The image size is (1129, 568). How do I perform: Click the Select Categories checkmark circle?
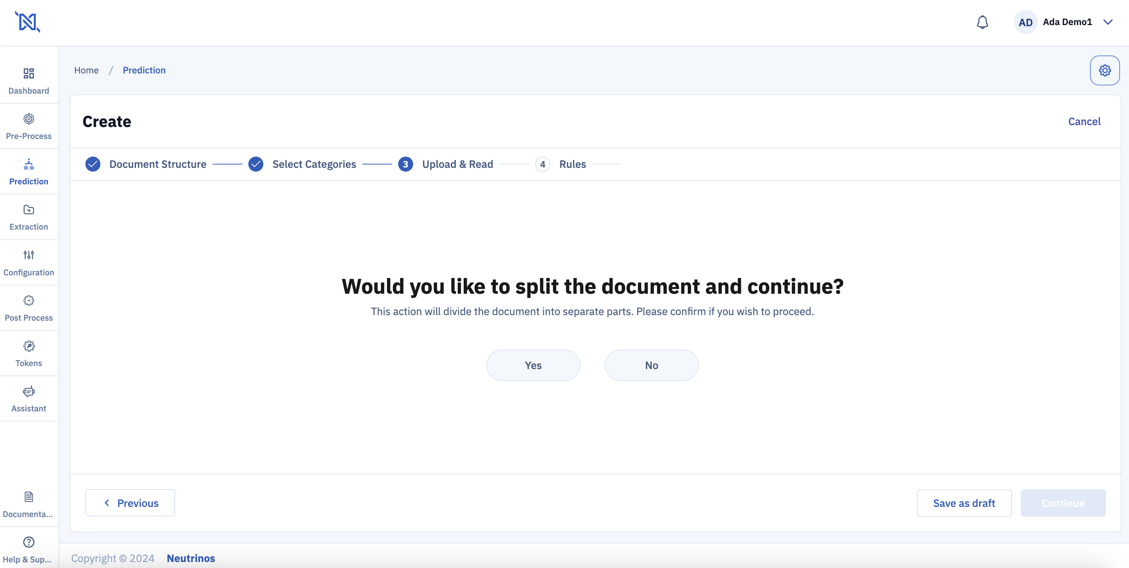click(x=256, y=164)
